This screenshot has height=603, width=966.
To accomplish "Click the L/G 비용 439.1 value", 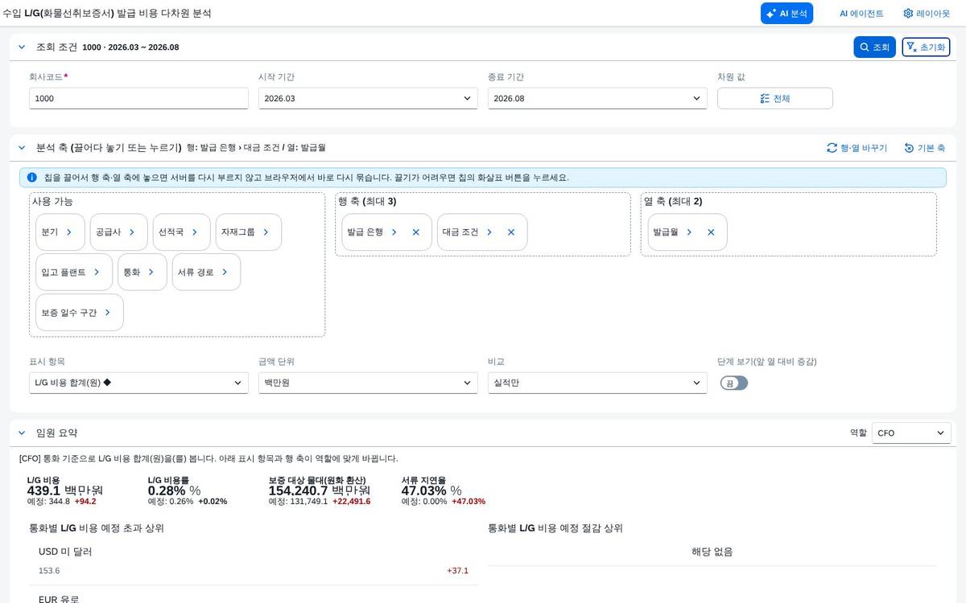I will pos(65,490).
